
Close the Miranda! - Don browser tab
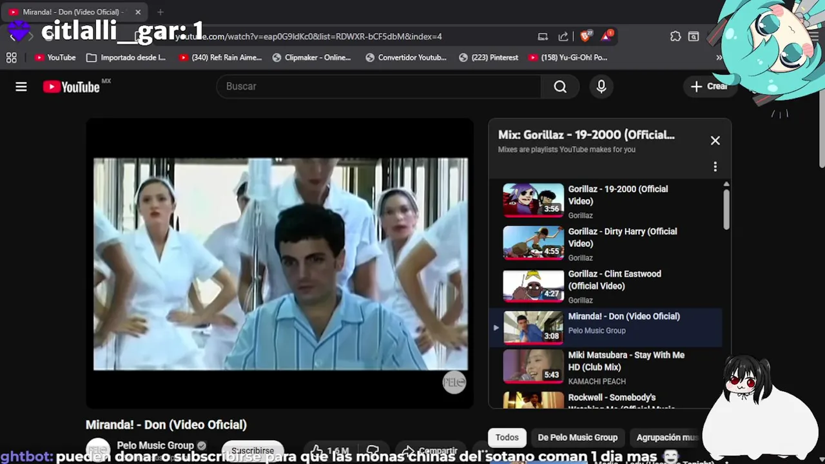(138, 12)
